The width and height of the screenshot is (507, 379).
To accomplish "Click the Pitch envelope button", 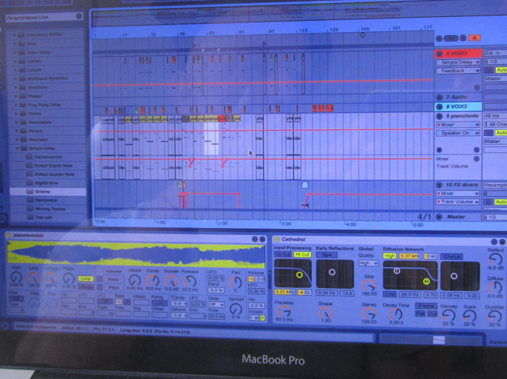I will point(113,287).
